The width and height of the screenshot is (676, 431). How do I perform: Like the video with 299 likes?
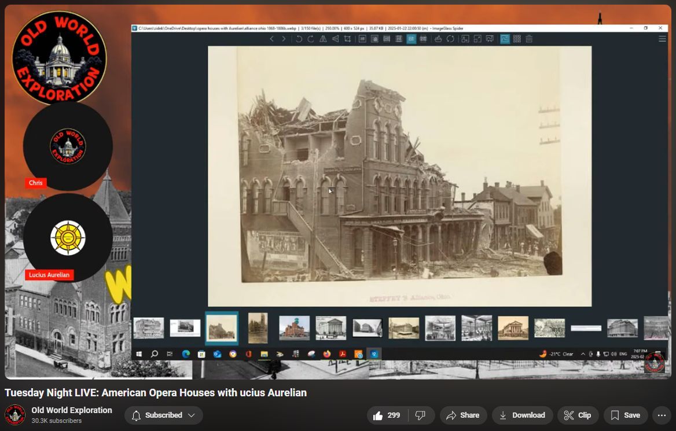[x=387, y=415]
